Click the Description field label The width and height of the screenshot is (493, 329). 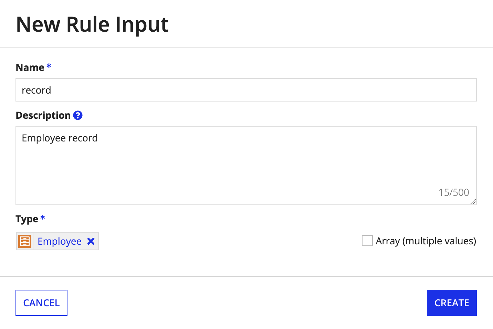(42, 115)
